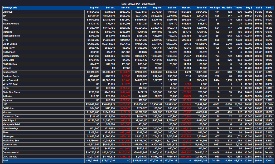Screen dimensions: 275x164
Task: Click the Merrill Lynch broker name
Action: [9, 120]
